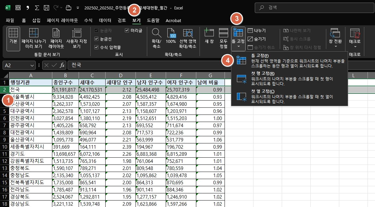
Task: Select cell with value 6,883,368
Action: 151,154
